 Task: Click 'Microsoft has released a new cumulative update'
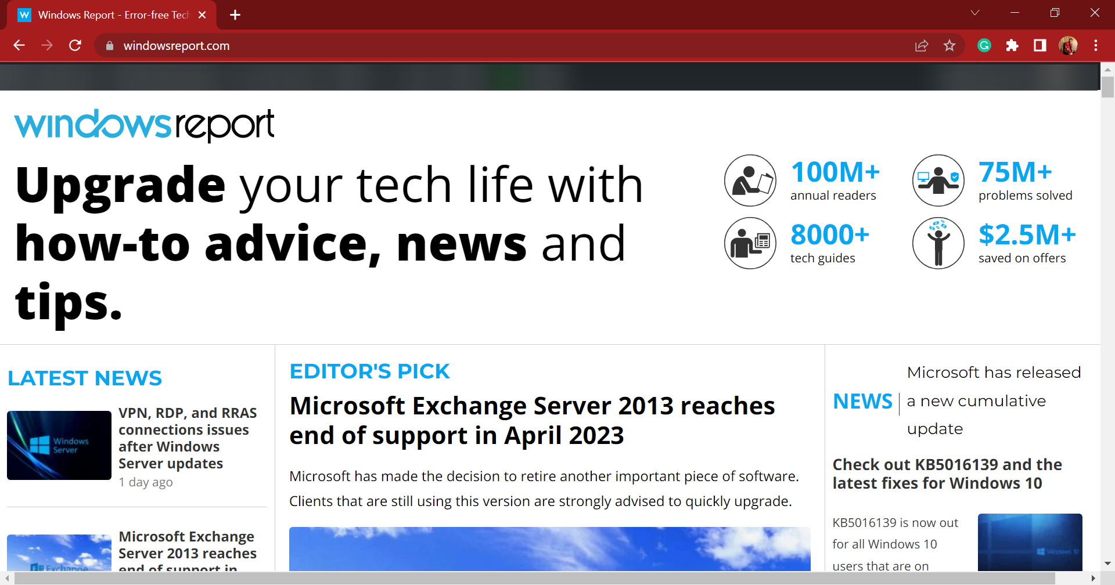[994, 400]
